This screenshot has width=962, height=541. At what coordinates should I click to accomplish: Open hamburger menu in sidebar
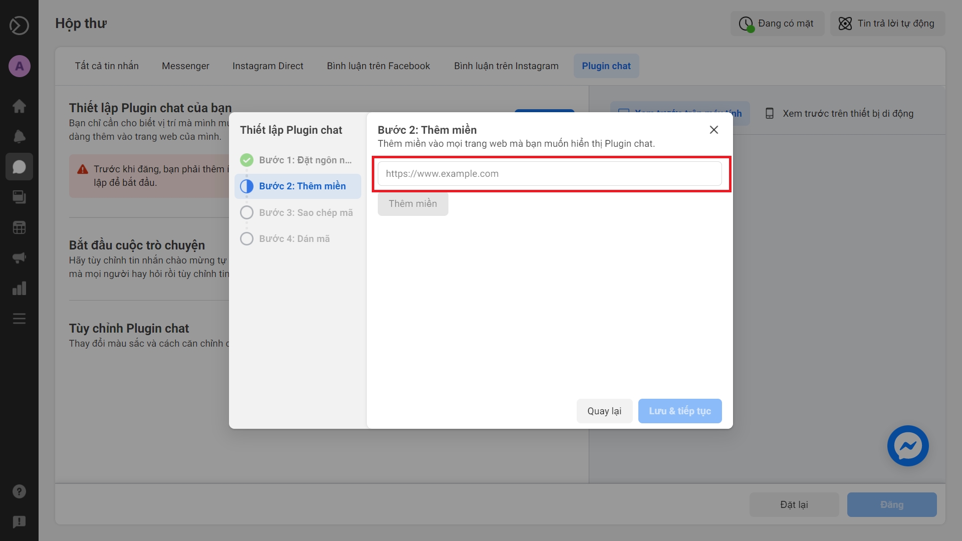[x=19, y=319]
